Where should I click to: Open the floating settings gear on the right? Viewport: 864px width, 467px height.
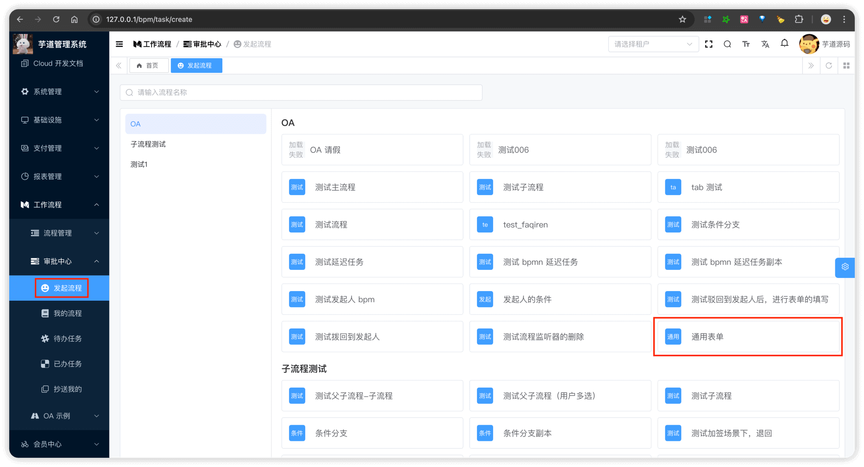[x=844, y=267]
